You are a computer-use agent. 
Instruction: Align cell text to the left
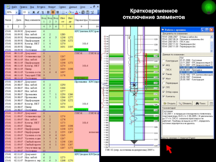point(48,12)
